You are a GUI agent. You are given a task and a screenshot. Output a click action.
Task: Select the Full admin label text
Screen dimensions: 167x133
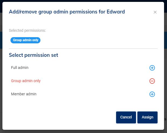pos(20,68)
